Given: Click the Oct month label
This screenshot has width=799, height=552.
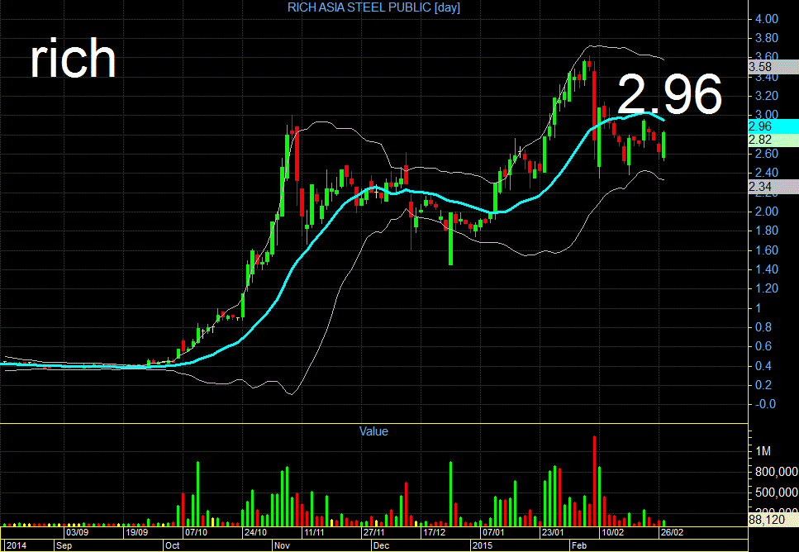Looking at the screenshot, I should pyautogui.click(x=172, y=545).
